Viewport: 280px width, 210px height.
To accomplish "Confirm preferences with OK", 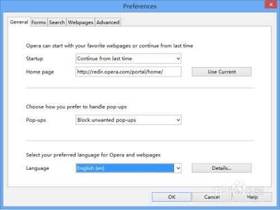I will 171,197.
